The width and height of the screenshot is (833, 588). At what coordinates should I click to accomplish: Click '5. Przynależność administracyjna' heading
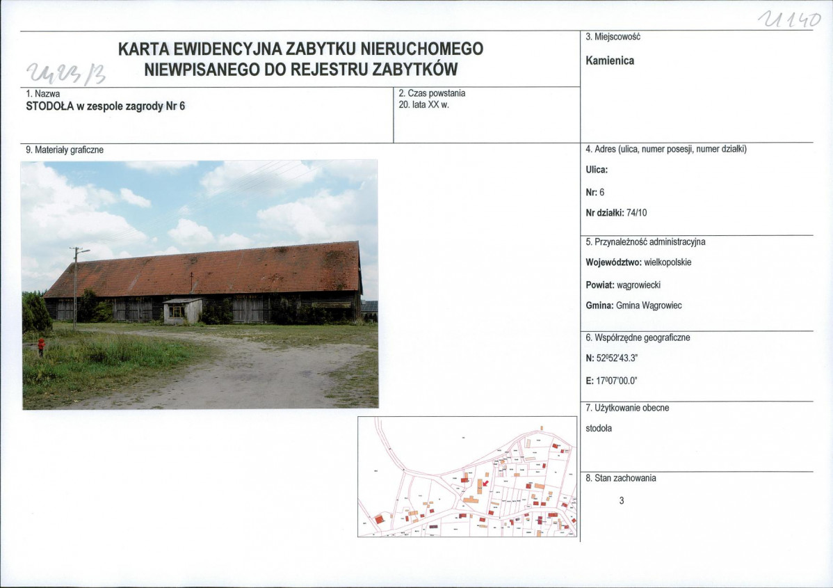(x=645, y=242)
